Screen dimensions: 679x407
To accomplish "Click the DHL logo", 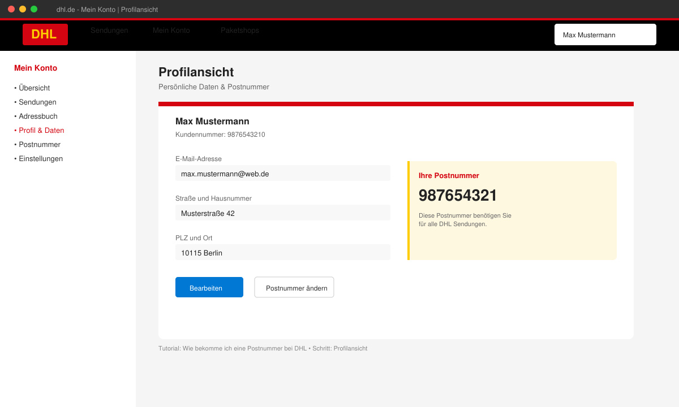I will coord(45,34).
